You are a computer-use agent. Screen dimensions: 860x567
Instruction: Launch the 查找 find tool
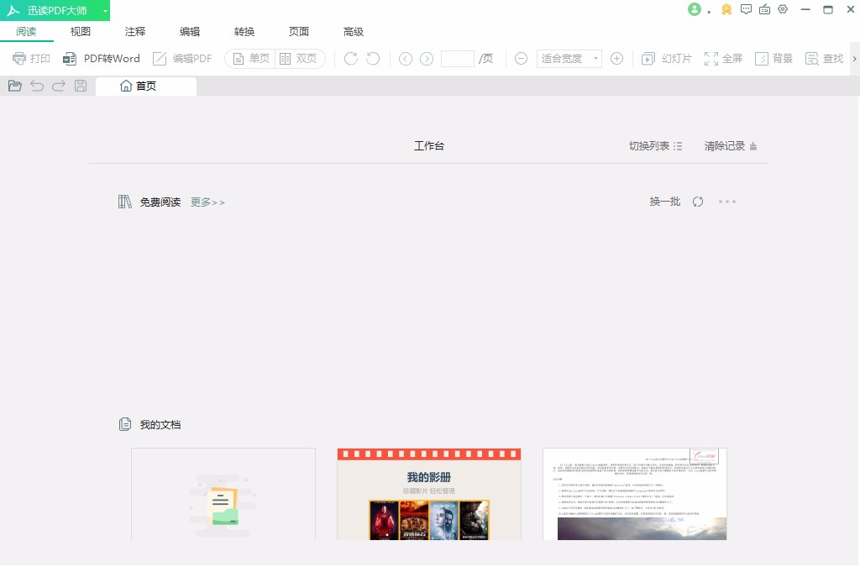[x=823, y=58]
